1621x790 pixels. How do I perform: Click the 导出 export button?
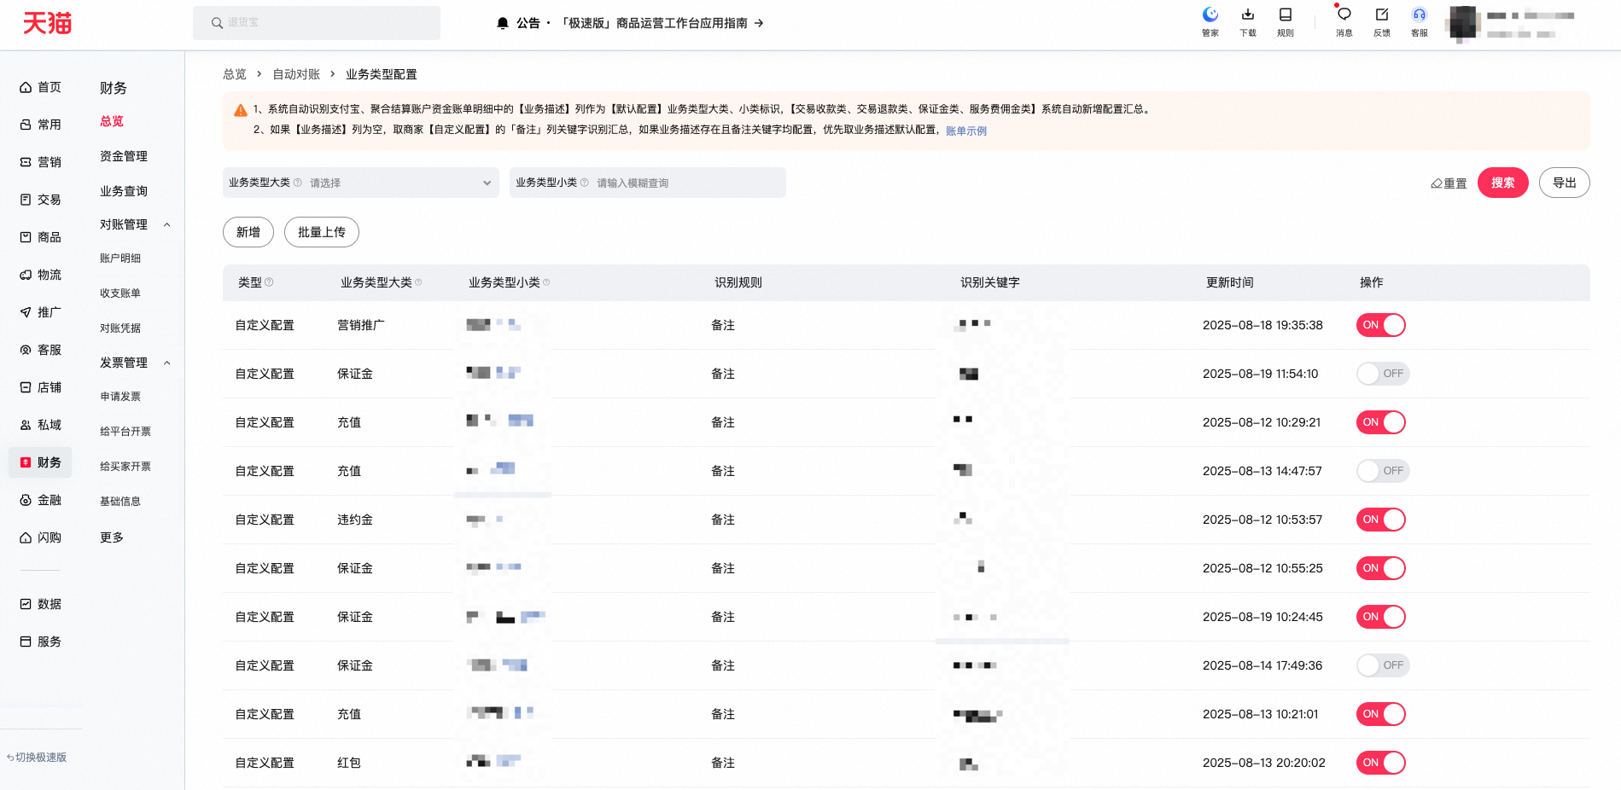pos(1564,183)
